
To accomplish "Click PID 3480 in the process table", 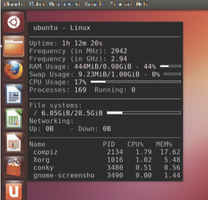I will pyautogui.click(x=115, y=167).
